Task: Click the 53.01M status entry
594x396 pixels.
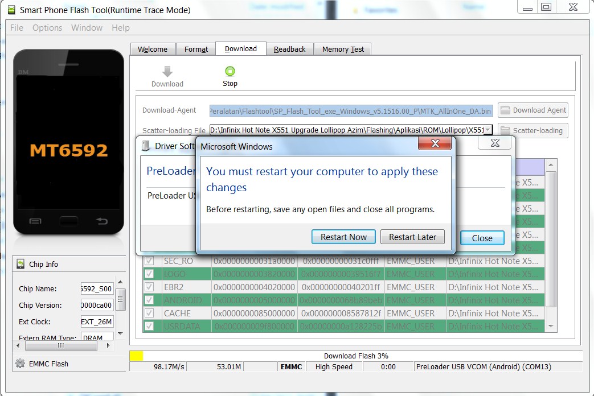Action: click(229, 366)
